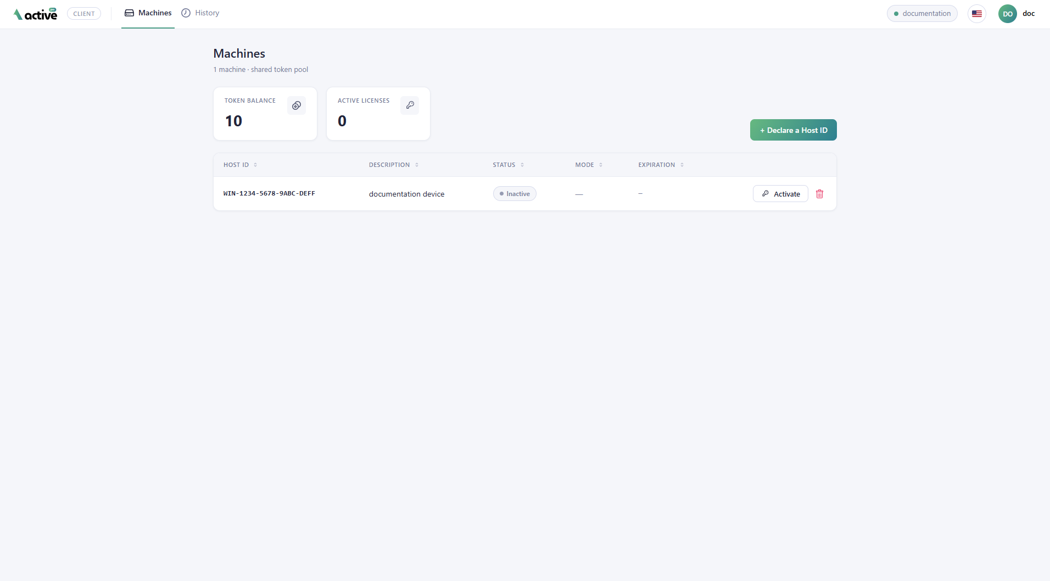Activate the documentation device machine

tap(780, 194)
